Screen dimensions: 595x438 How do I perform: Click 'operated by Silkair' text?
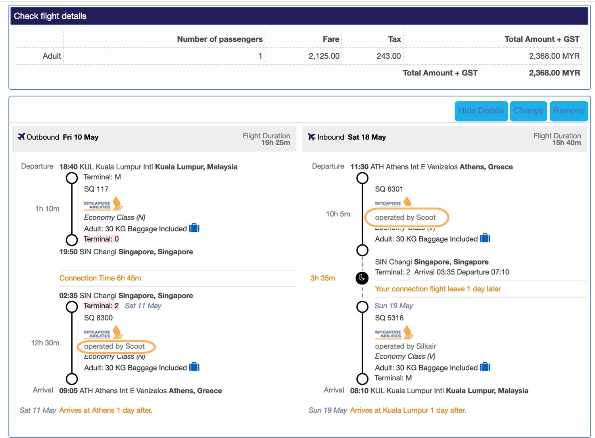(405, 346)
